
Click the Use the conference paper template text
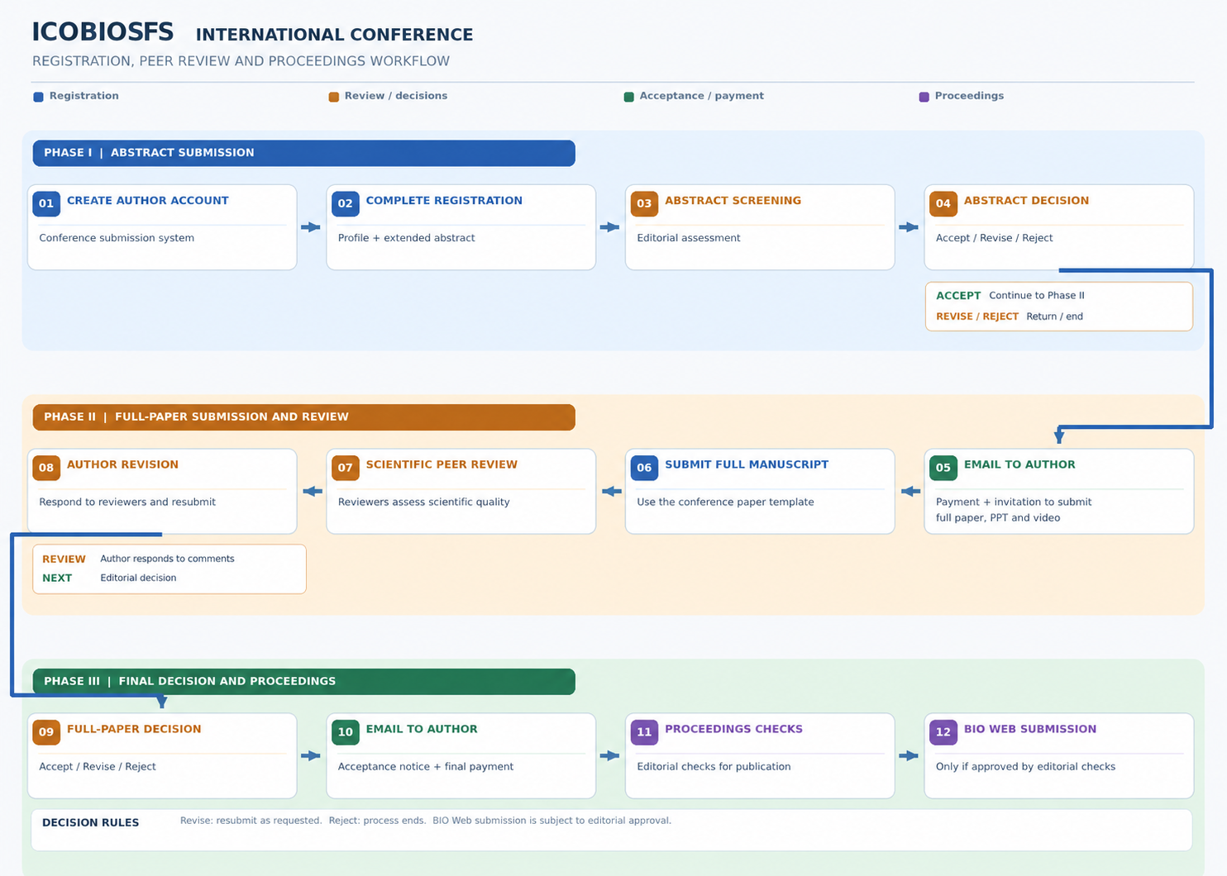(x=725, y=502)
